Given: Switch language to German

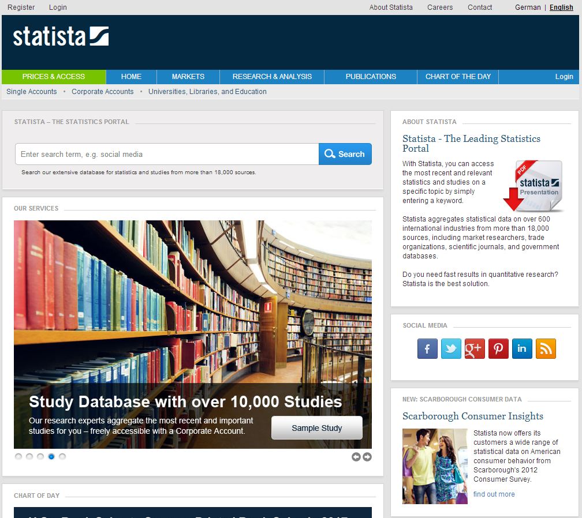Looking at the screenshot, I should (528, 7).
